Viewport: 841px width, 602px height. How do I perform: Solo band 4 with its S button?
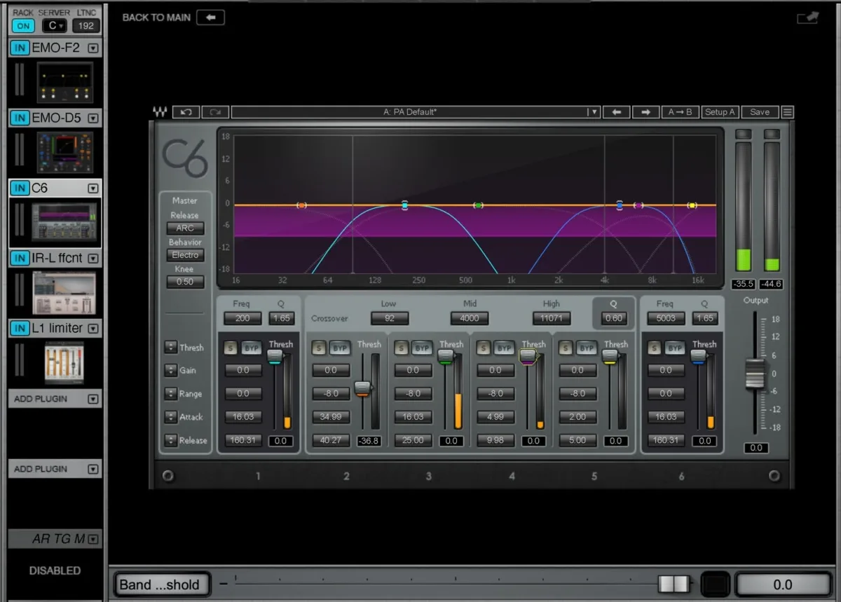point(484,348)
